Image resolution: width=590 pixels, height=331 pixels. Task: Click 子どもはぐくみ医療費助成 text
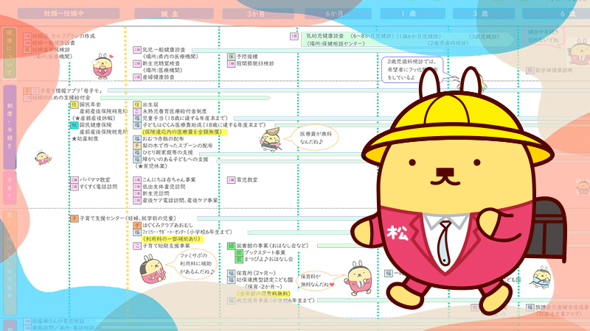coord(172,125)
